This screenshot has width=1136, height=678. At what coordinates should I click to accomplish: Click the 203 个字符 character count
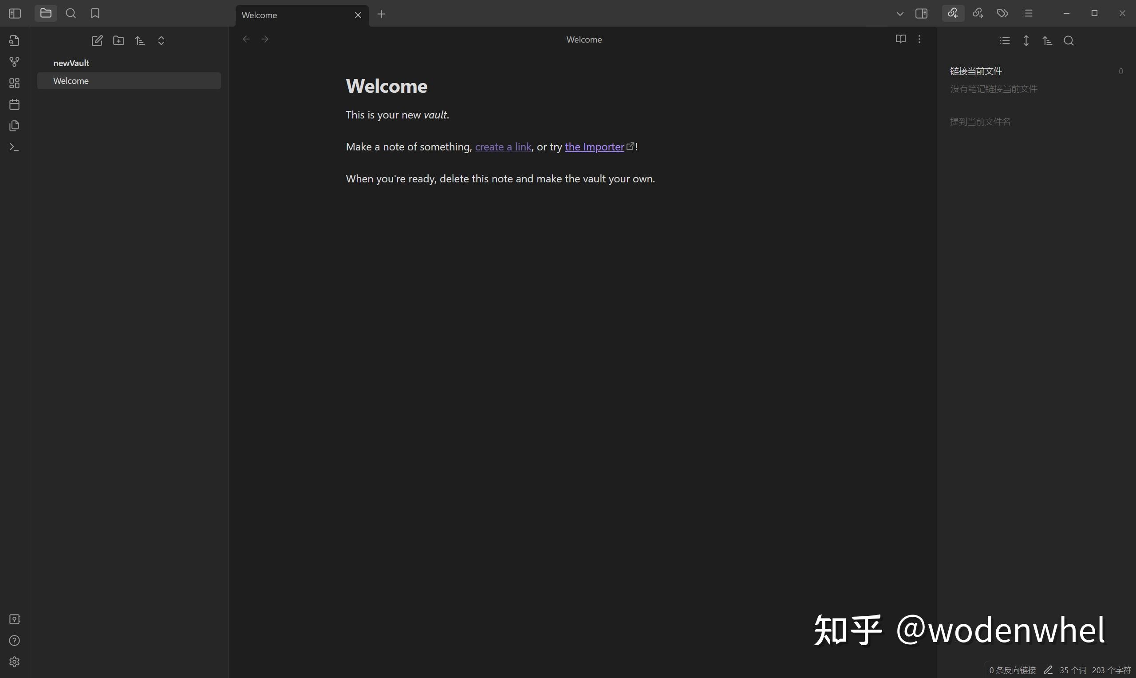(1111, 670)
